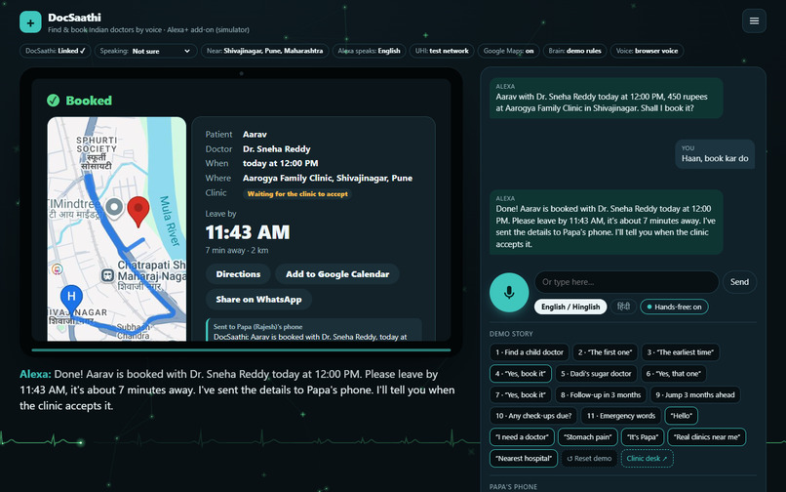Screen dimensions: 786x492
Task: Click the Dr. Sneha Reddy doctor name
Action: 277,149
